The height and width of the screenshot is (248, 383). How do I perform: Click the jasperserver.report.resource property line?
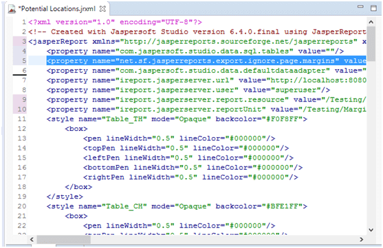point(206,100)
